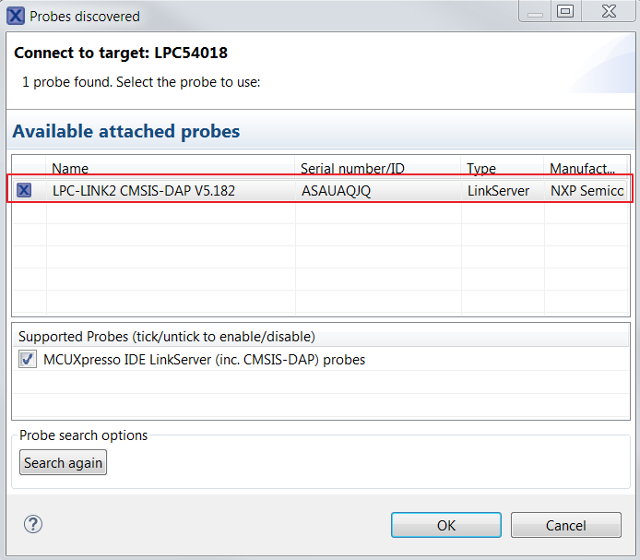This screenshot has width=640, height=560.
Task: Sort by Serial number/ID column header
Action: pyautogui.click(x=378, y=168)
